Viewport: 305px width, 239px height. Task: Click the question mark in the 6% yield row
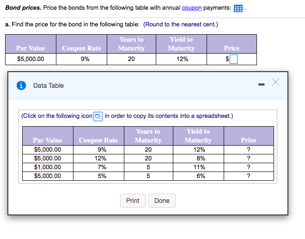click(x=249, y=176)
